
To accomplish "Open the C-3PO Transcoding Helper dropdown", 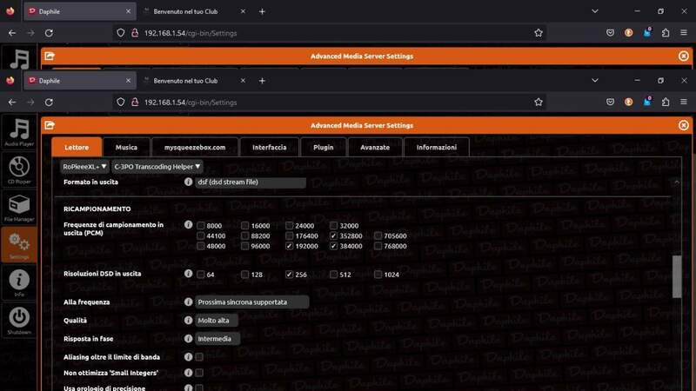I will click(x=157, y=166).
